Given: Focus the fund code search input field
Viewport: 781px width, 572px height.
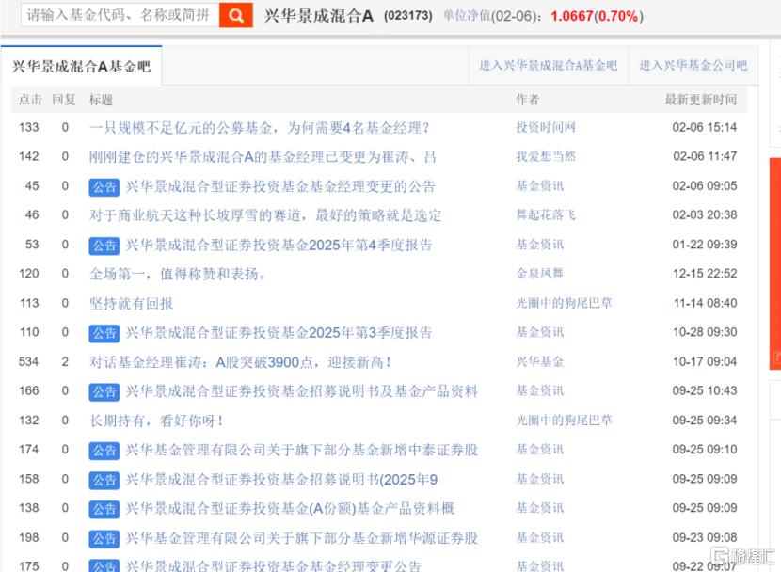Looking at the screenshot, I should (x=120, y=15).
